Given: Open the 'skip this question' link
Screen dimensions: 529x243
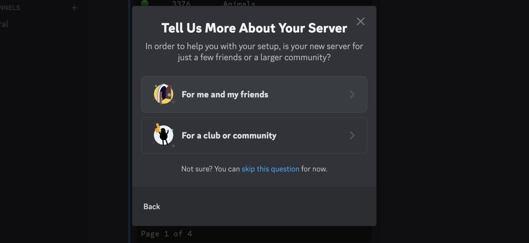Looking at the screenshot, I should pos(270,169).
